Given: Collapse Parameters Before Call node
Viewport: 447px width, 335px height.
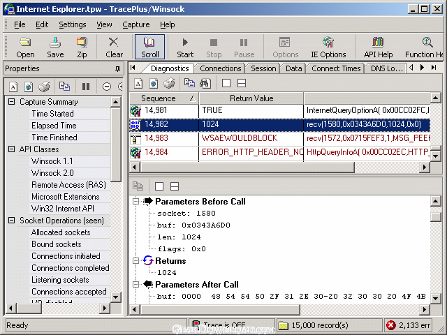Looking at the screenshot, I should (x=136, y=202).
